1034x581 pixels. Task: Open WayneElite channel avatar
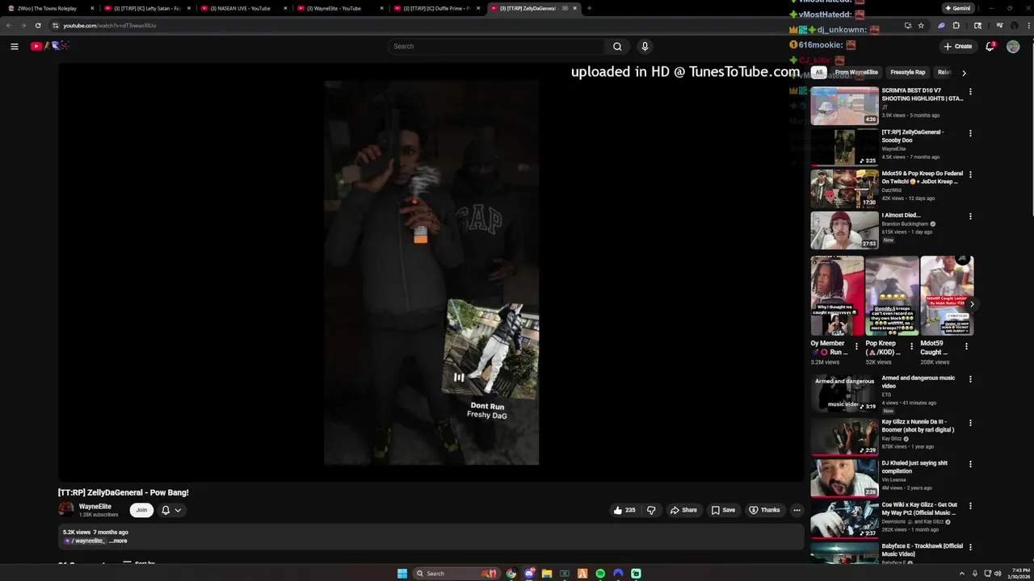pos(66,509)
